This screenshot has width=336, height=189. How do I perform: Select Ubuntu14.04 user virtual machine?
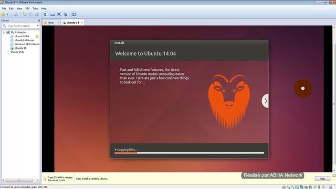tap(24, 40)
